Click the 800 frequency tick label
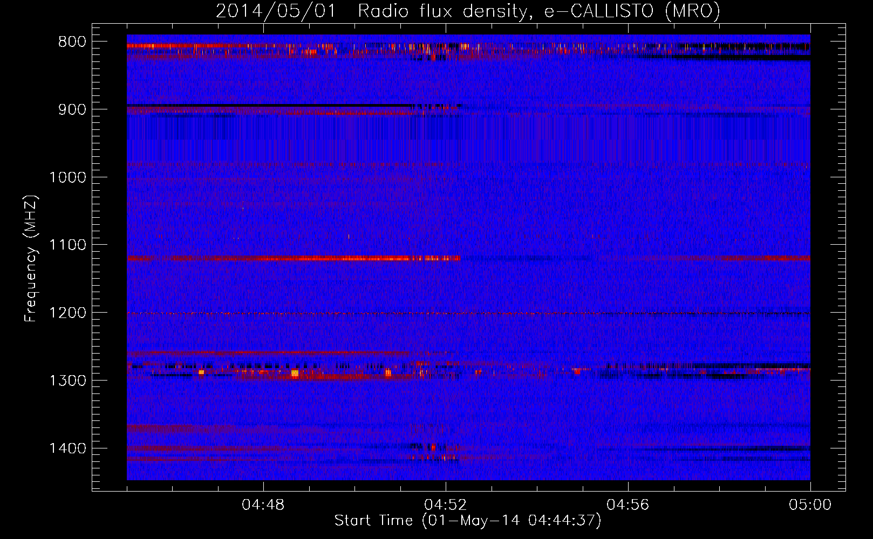Image resolution: width=873 pixels, height=539 pixels. click(x=72, y=42)
